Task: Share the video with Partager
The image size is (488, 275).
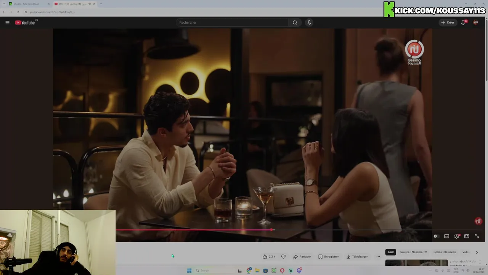Action: pyautogui.click(x=302, y=257)
